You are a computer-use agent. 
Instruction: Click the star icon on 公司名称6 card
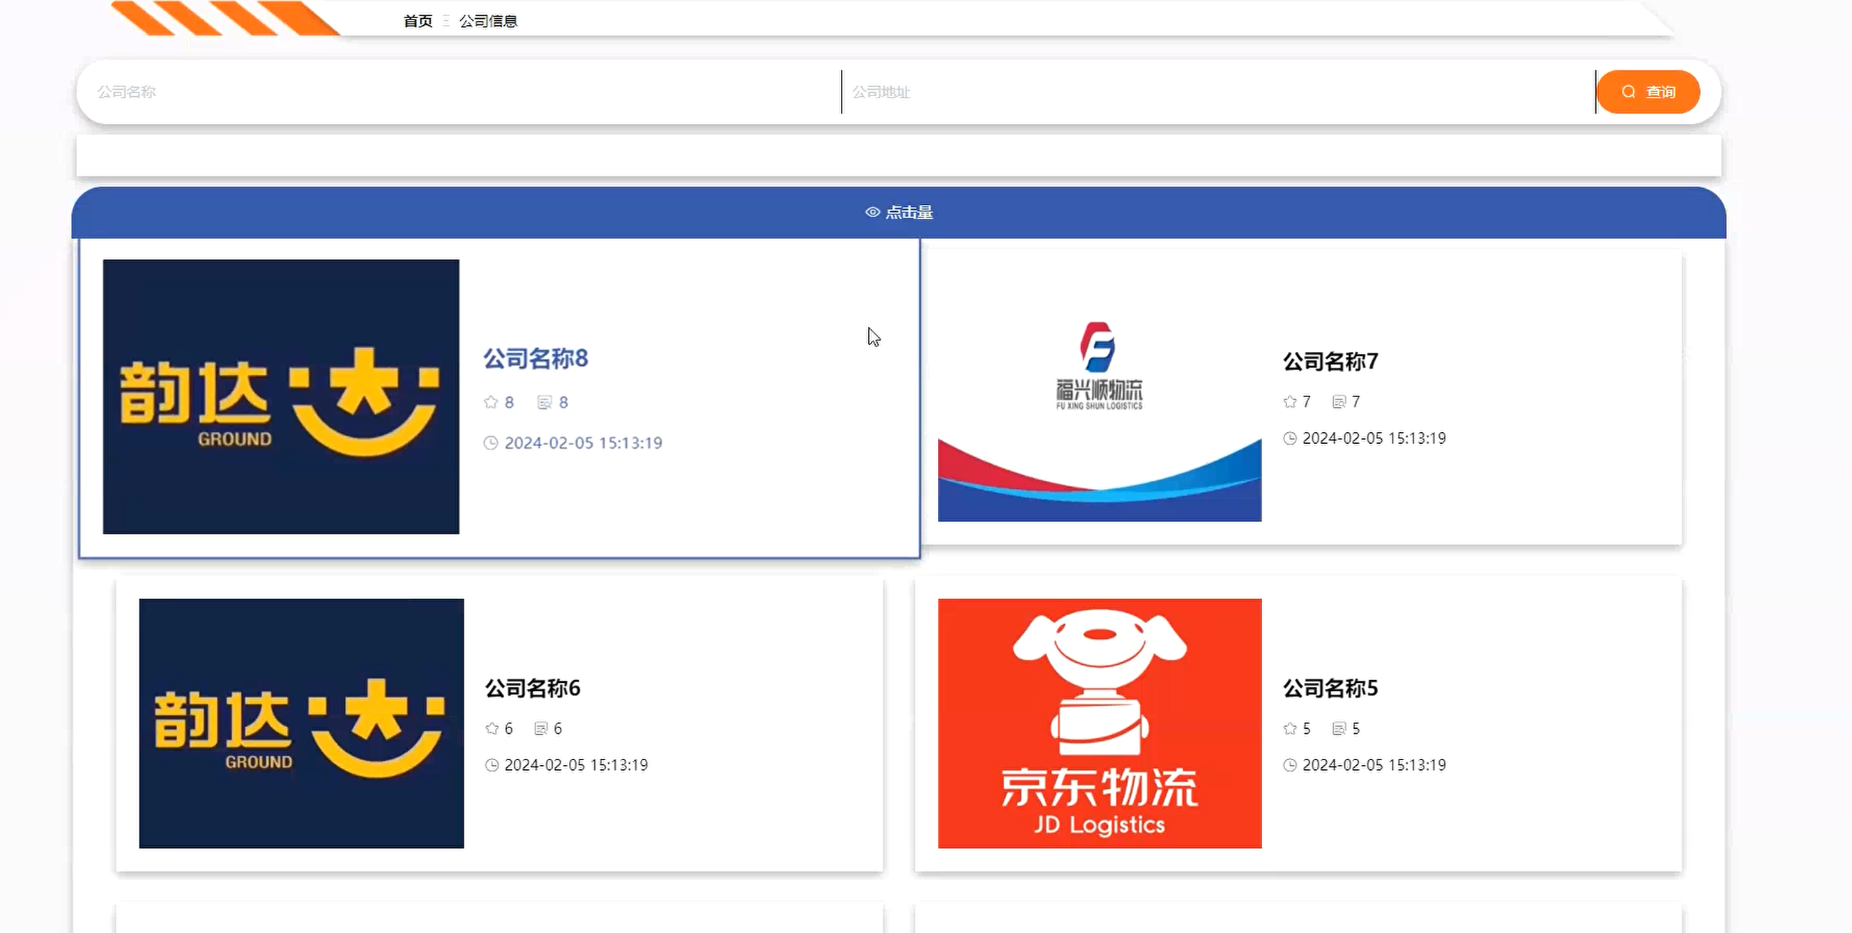(x=492, y=728)
